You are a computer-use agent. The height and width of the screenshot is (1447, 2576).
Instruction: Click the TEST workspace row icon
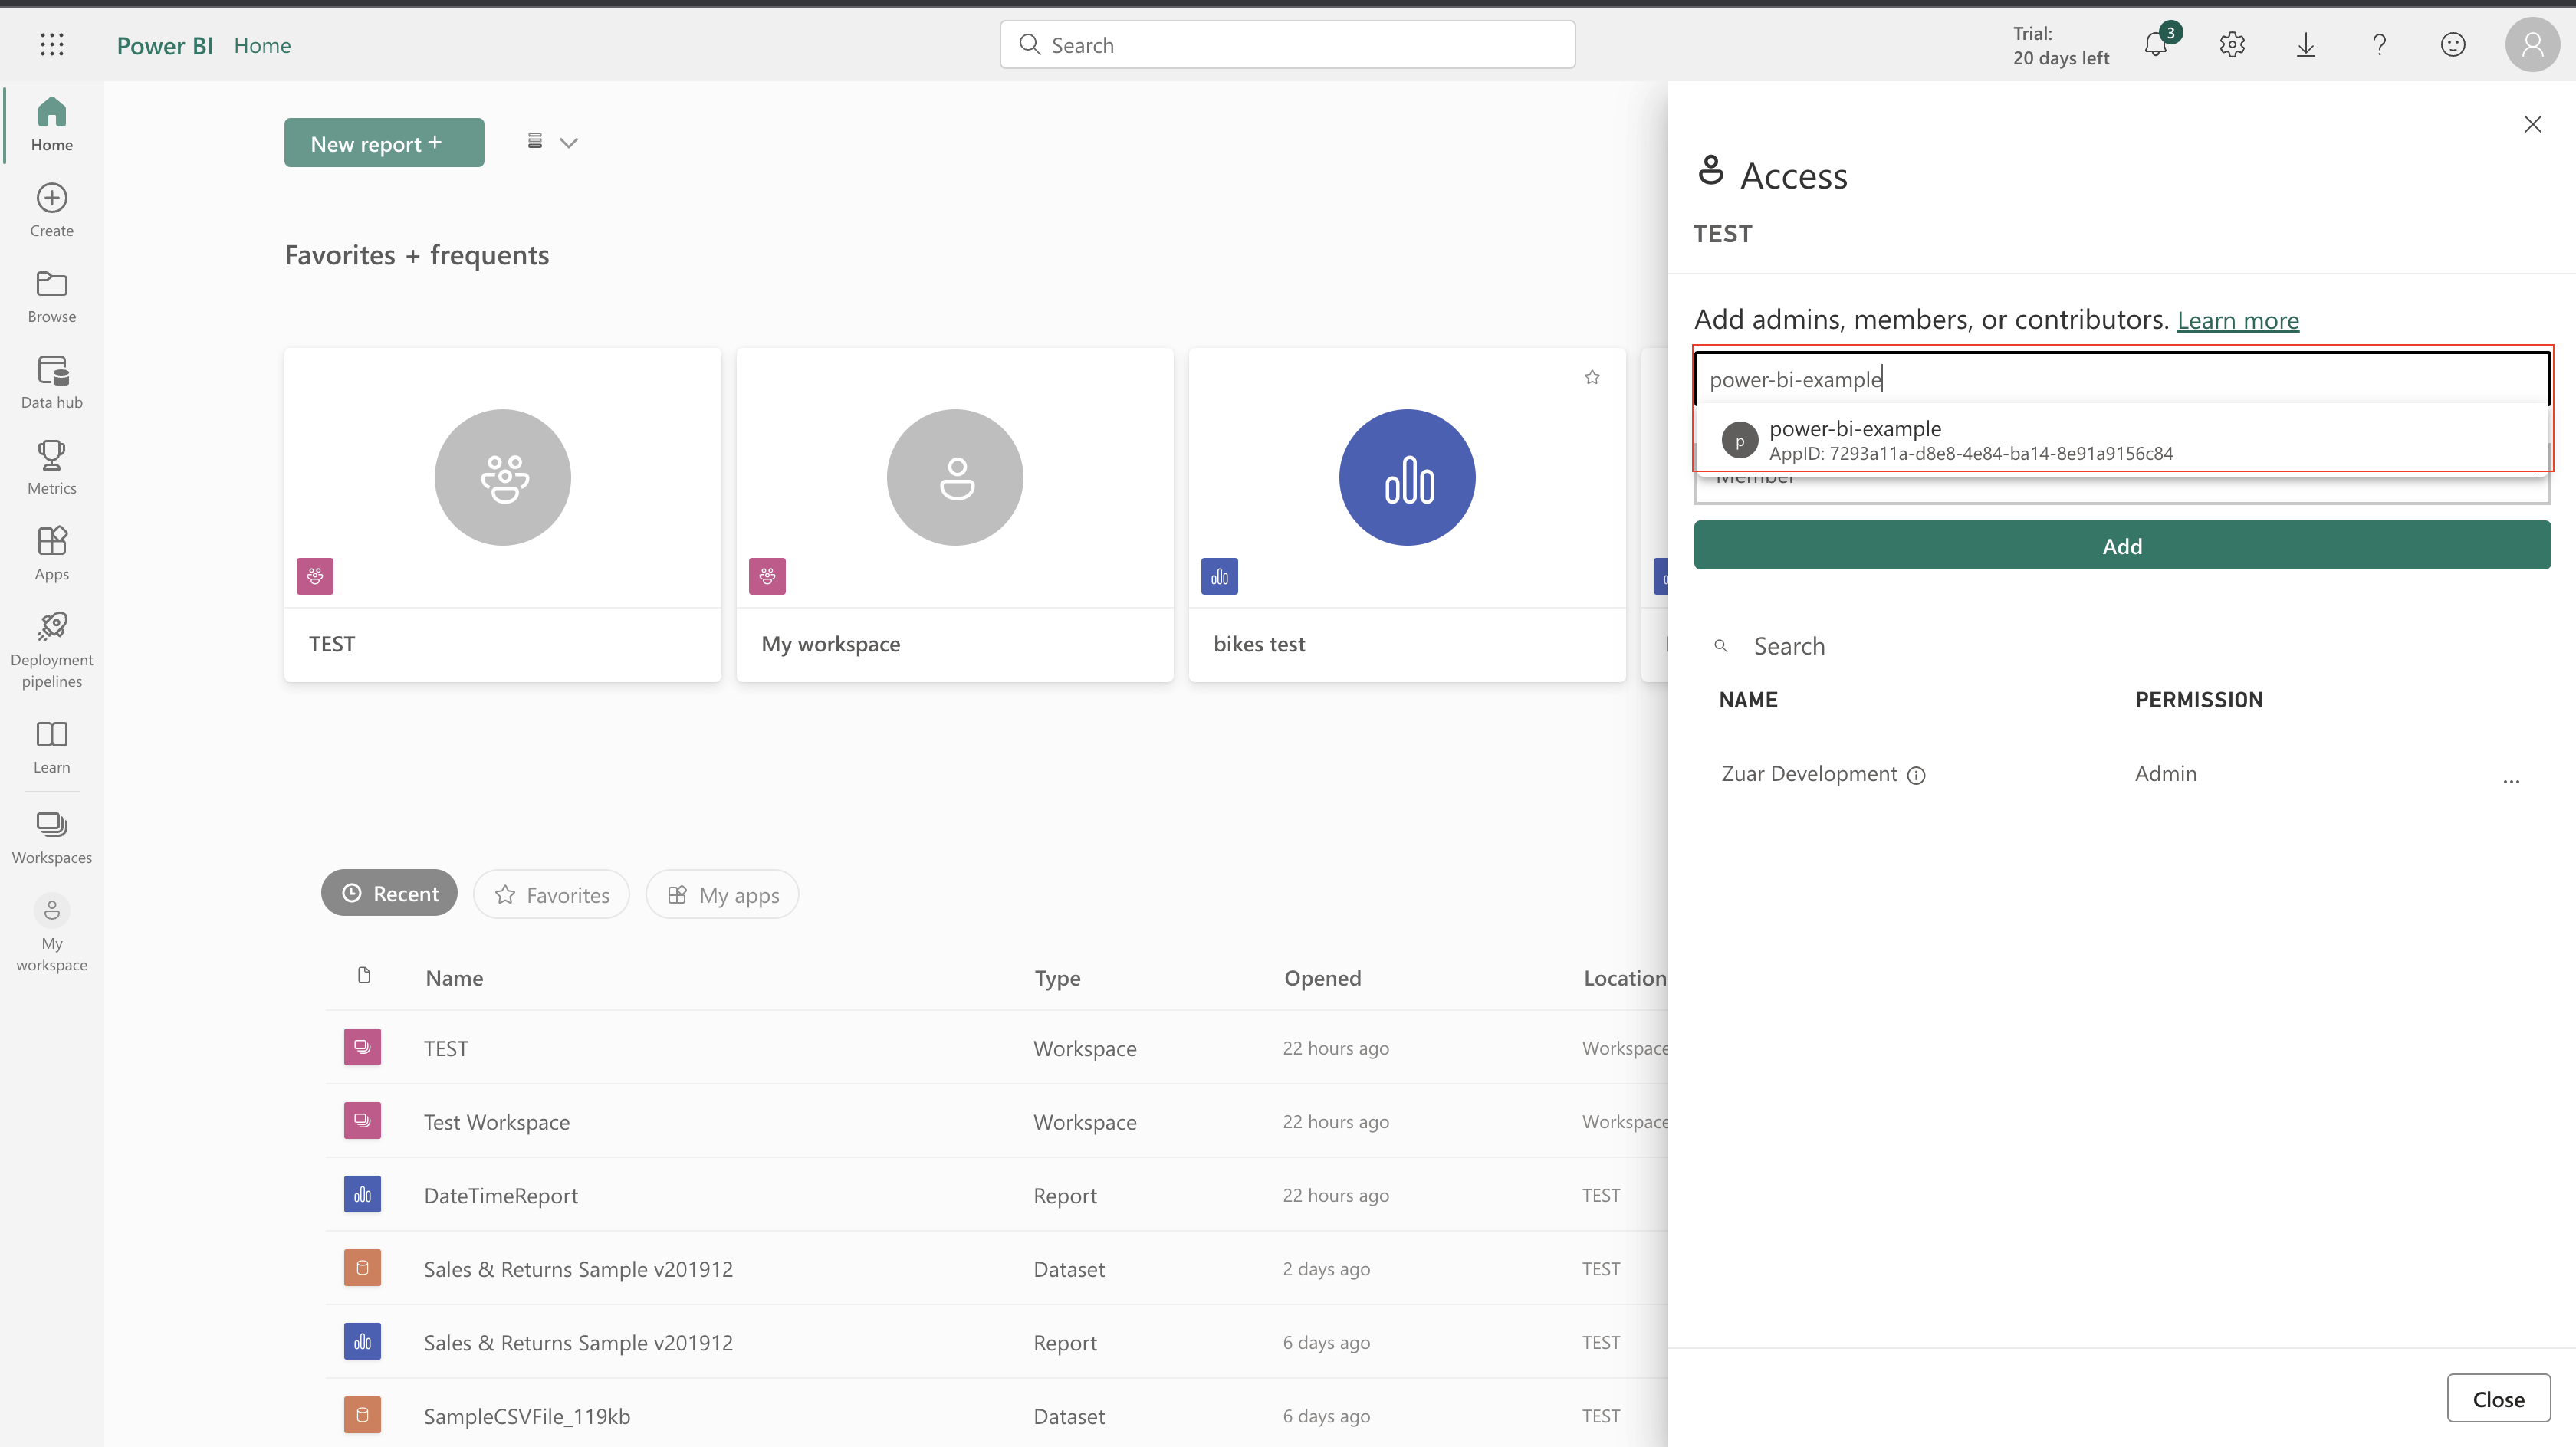pos(362,1047)
